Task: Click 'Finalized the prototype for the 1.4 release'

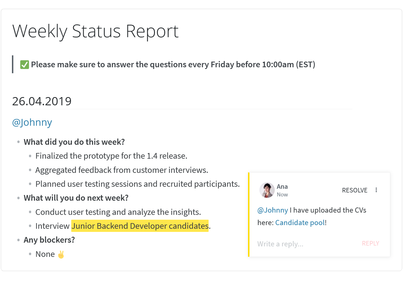Action: coord(111,156)
